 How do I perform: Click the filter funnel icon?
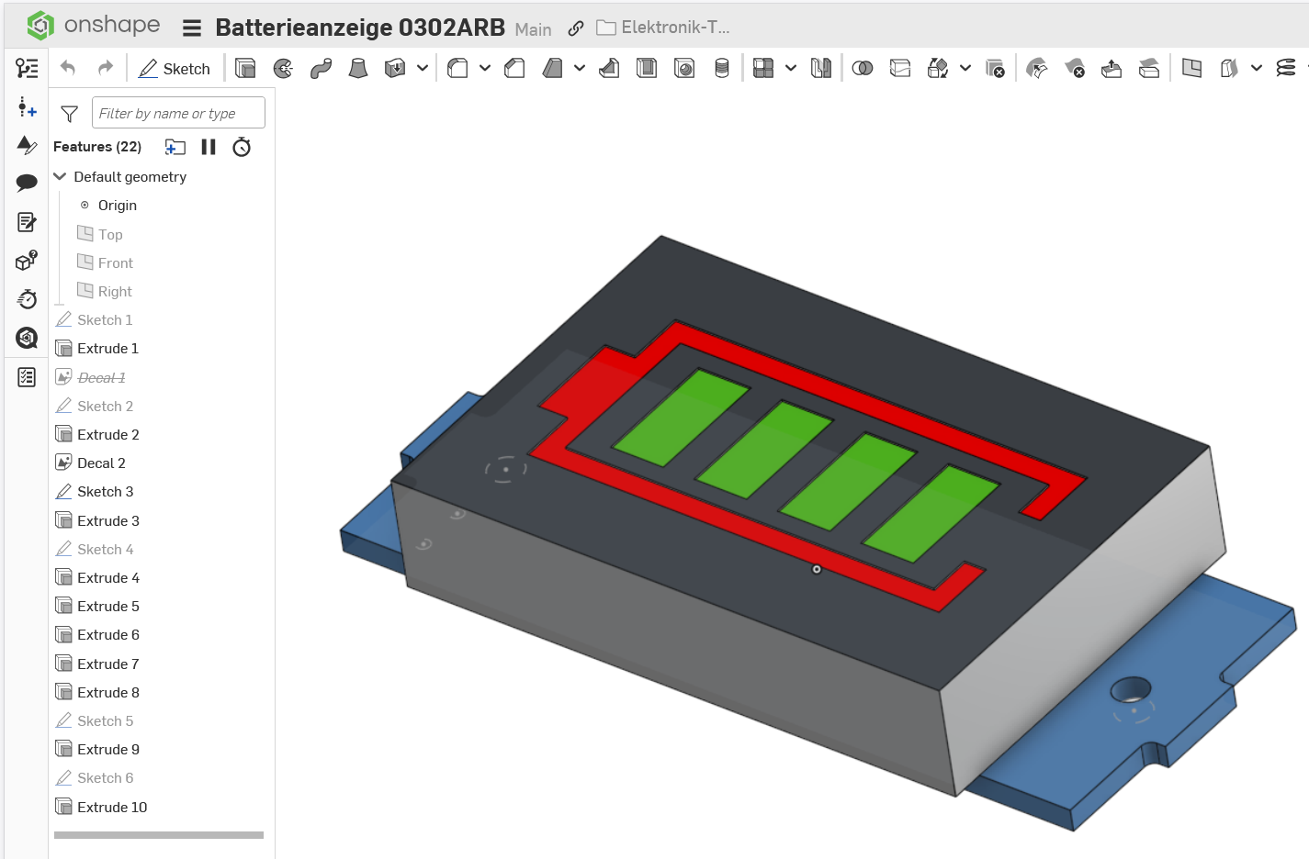(x=69, y=114)
